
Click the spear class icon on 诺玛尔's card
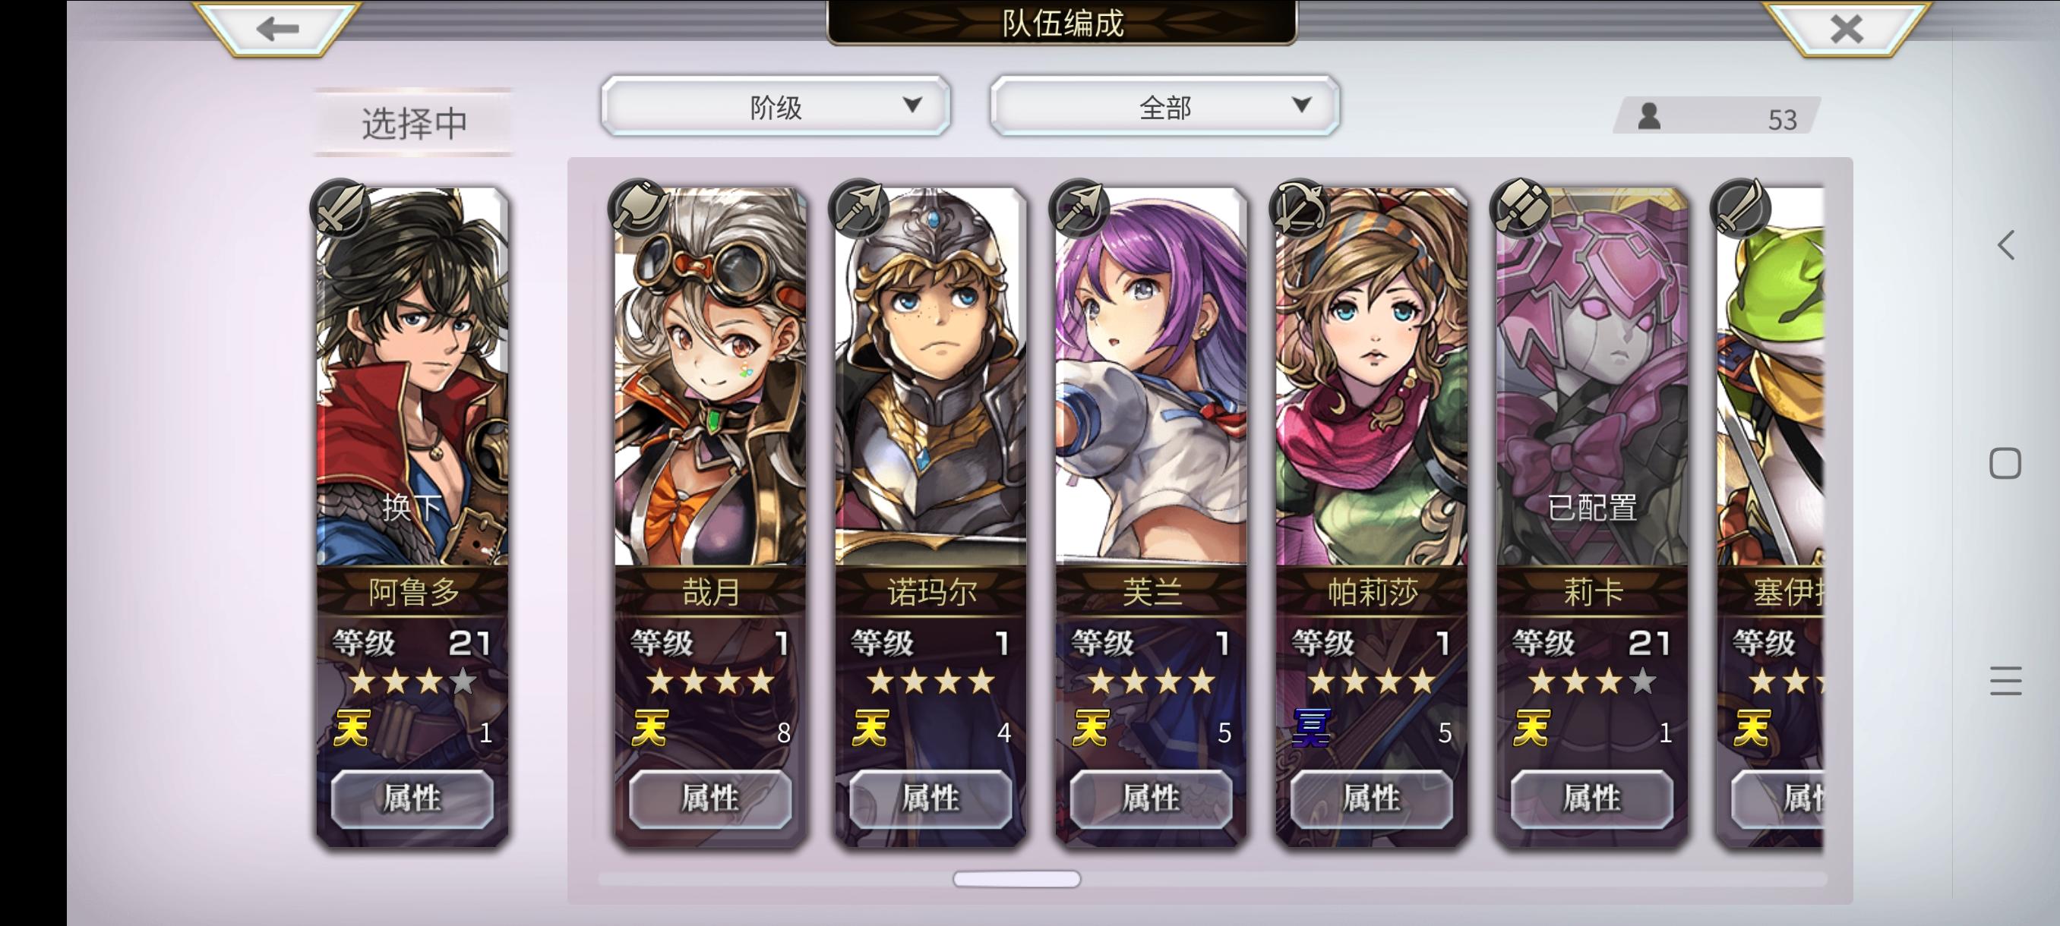click(859, 209)
